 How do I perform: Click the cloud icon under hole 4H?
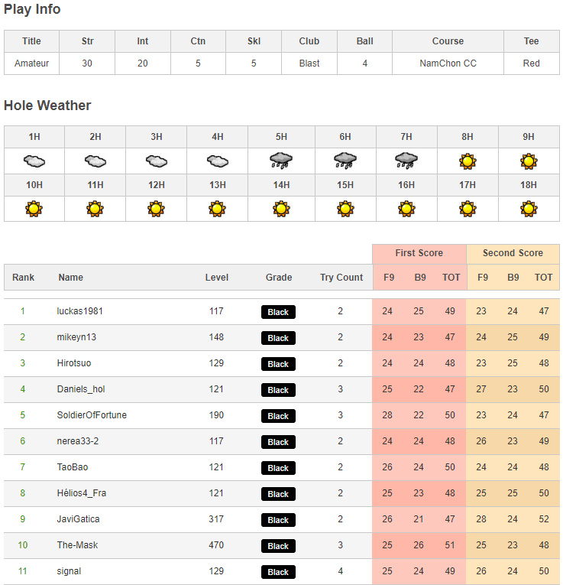pos(218,161)
